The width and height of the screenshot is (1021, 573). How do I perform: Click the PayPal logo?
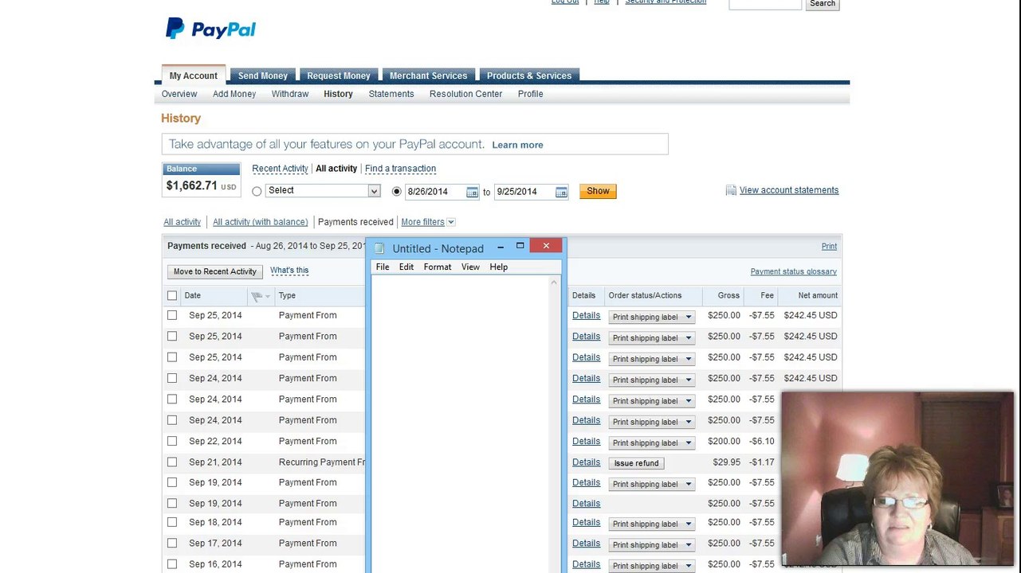point(210,29)
